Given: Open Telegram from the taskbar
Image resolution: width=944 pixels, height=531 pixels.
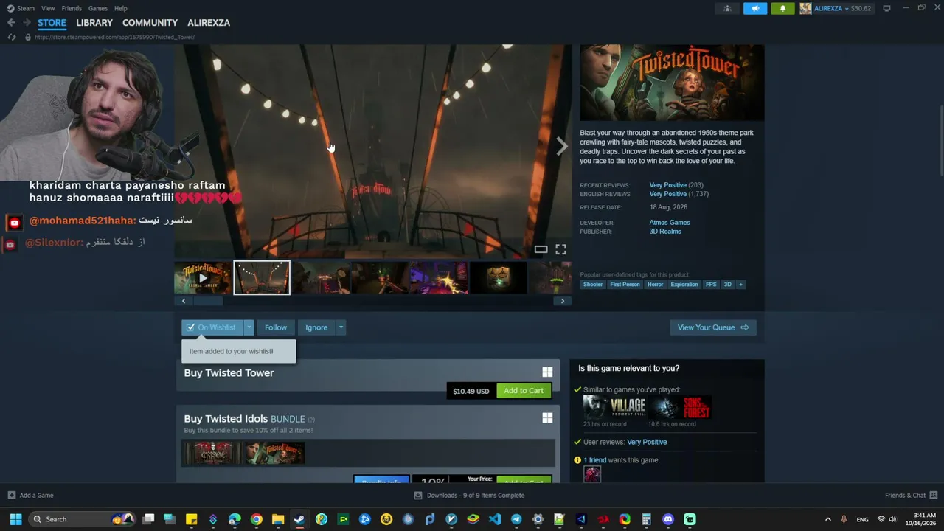Looking at the screenshot, I should (x=516, y=519).
